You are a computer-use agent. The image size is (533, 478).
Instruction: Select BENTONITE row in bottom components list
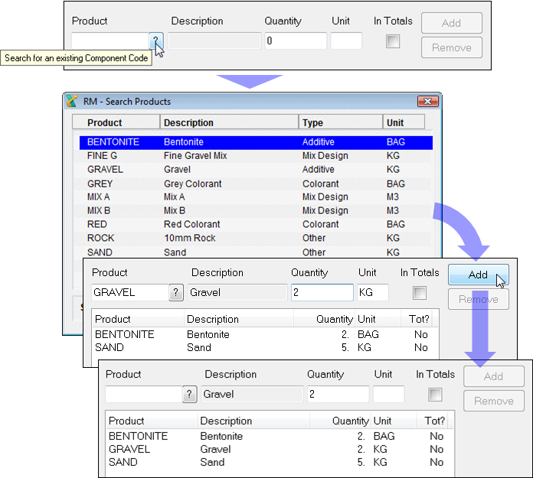pos(280,436)
